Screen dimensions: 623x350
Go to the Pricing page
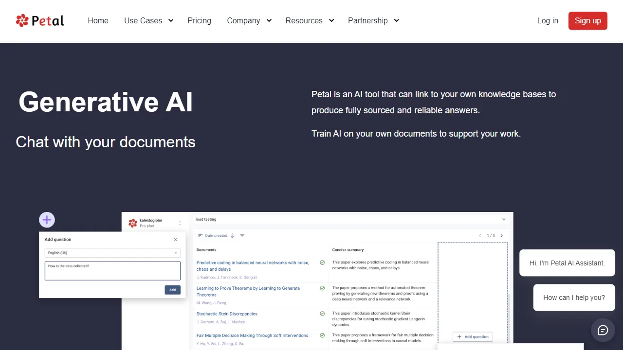pyautogui.click(x=200, y=20)
